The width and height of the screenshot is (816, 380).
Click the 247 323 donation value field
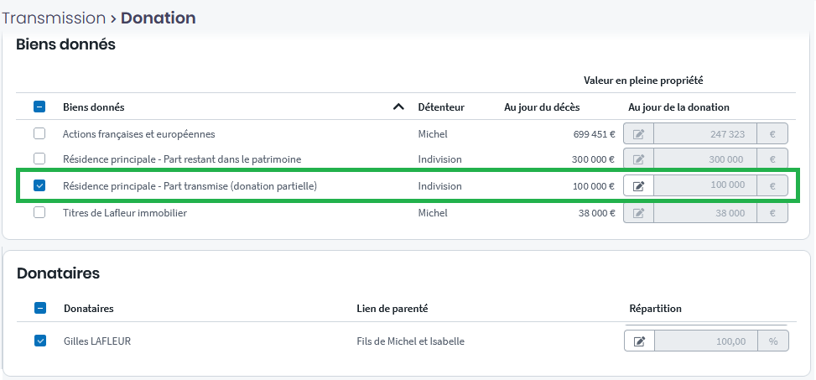(704, 134)
